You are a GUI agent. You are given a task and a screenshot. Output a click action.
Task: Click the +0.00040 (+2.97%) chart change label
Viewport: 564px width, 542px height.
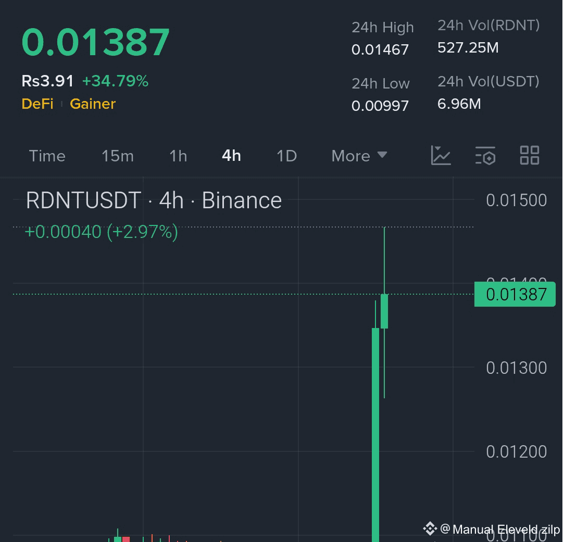coord(101,232)
